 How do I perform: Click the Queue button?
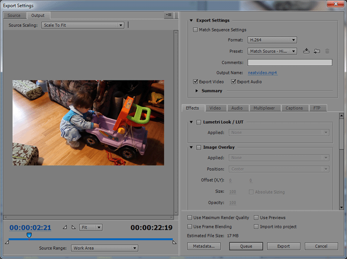point(246,246)
